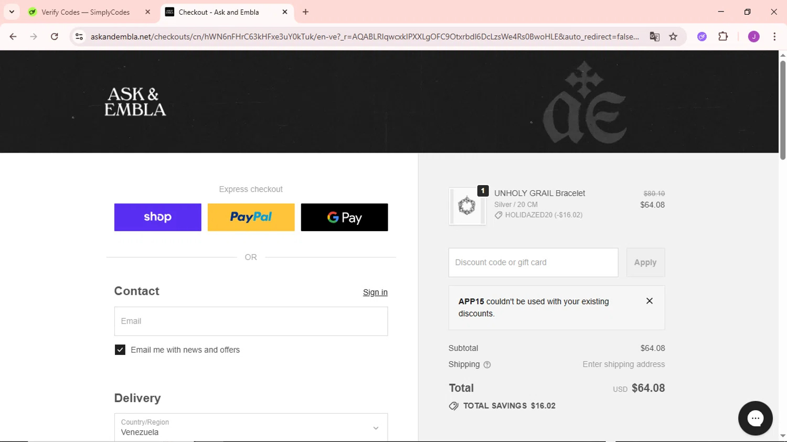Go forward to the next page

tap(34, 37)
